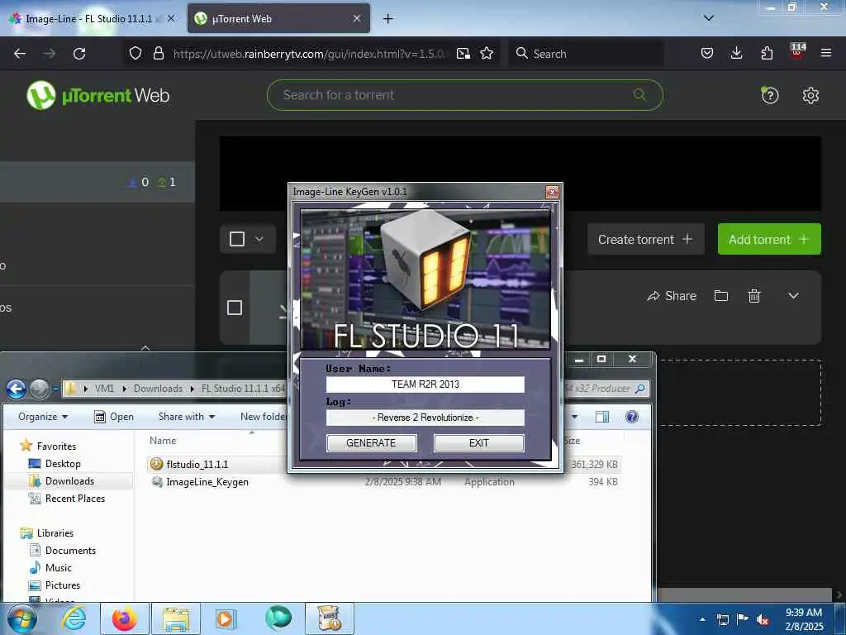Image resolution: width=846 pixels, height=635 pixels.
Task: Open a new Firefox tab
Action: pyautogui.click(x=387, y=18)
